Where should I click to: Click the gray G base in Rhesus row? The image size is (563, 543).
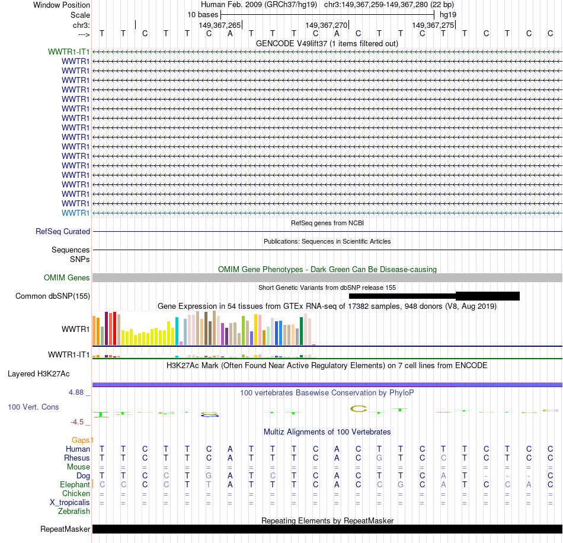click(x=379, y=458)
